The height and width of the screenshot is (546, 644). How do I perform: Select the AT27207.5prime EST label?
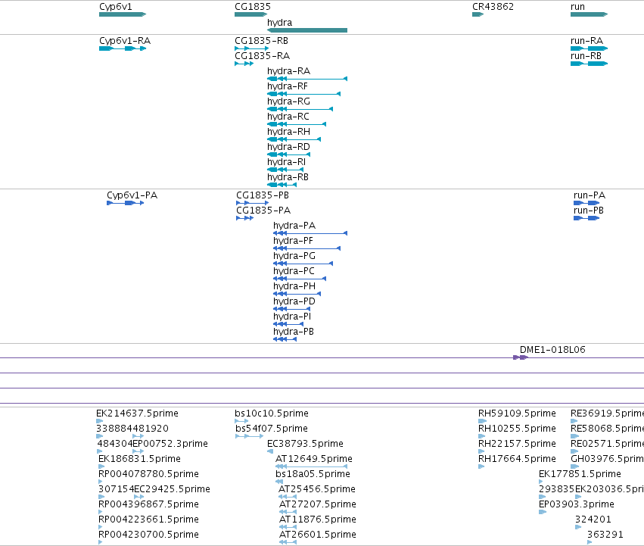click(318, 504)
